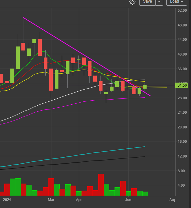Click the 20.00 price axis label
This screenshot has width=191, height=208.
click(182, 127)
